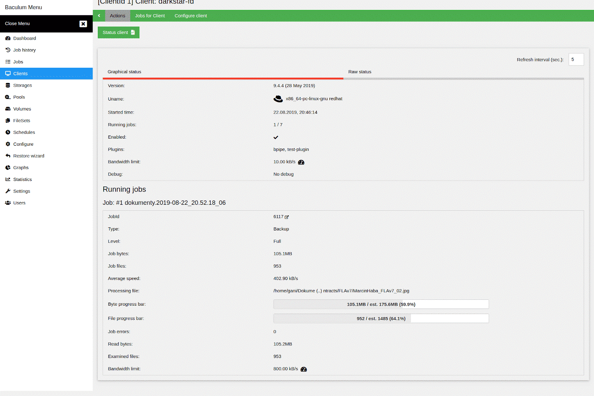Go to Job history in sidebar
The height and width of the screenshot is (396, 594).
[x=24, y=50]
